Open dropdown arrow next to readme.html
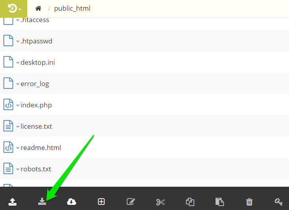Screen dimensions: 289x210 click(x=18, y=148)
